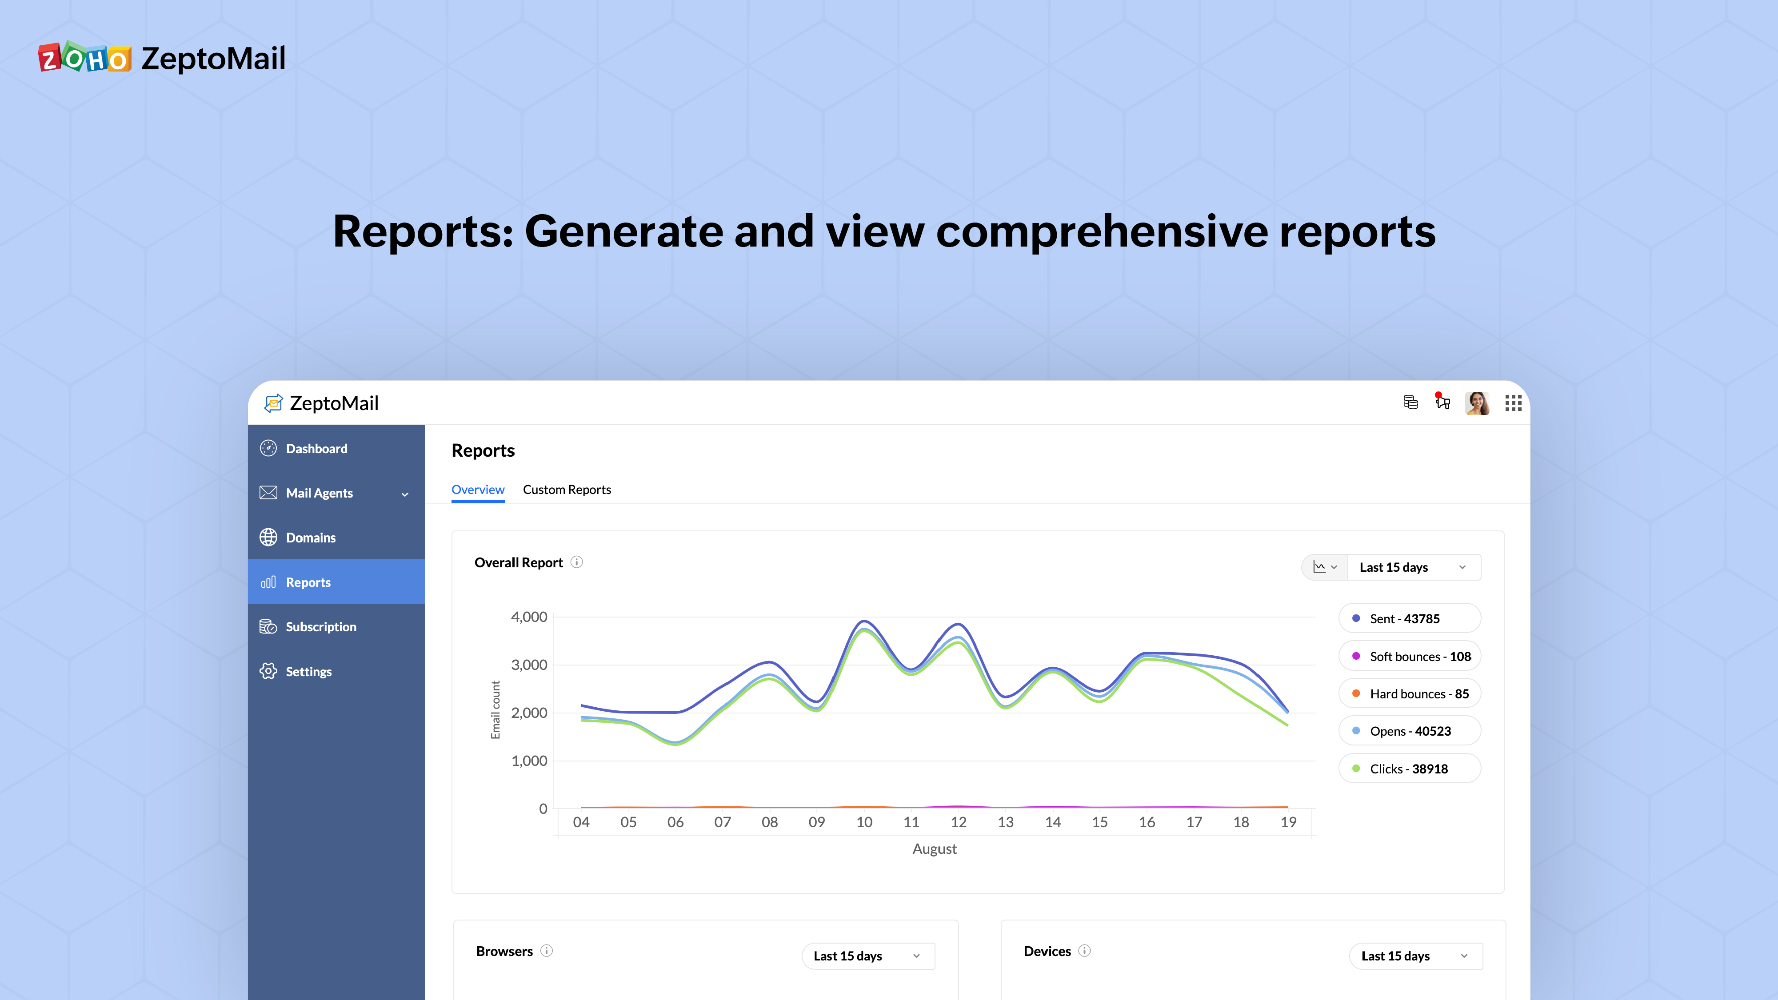Click the Settings gear icon in sidebar
This screenshot has width=1778, height=1000.
pos(268,672)
